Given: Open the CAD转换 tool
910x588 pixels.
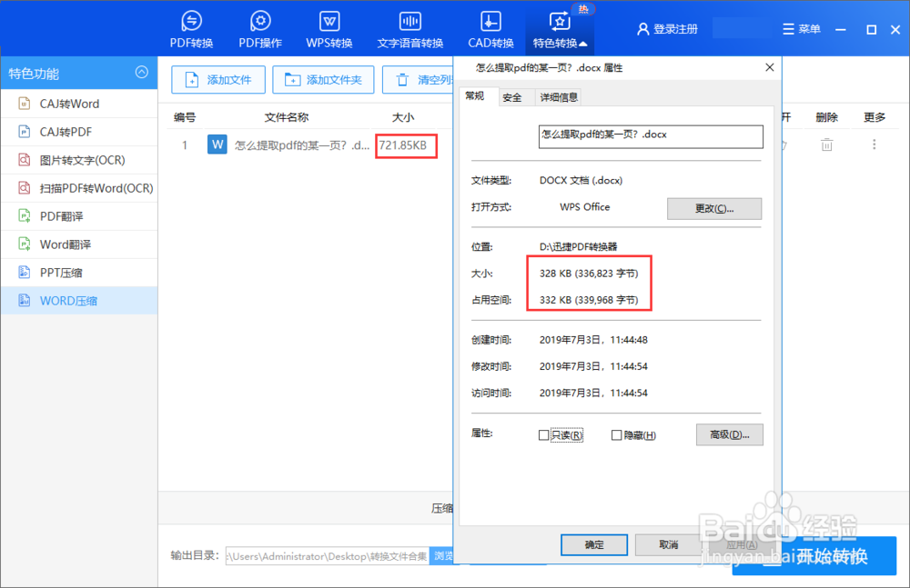Looking at the screenshot, I should pos(490,27).
